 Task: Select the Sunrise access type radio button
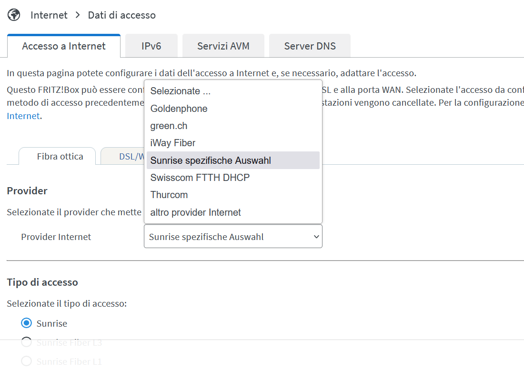tap(26, 323)
